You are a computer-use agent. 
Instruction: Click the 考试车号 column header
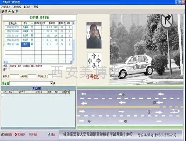pyautogui.click(x=38, y=23)
